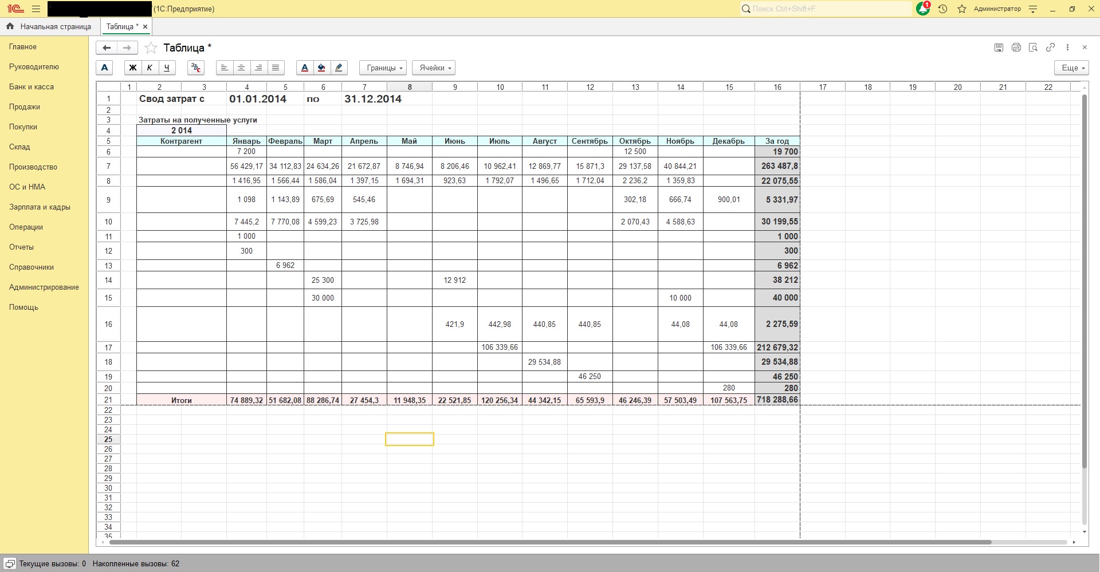1100x572 pixels.
Task: Toggle bold (Ж) formatting
Action: [132, 68]
